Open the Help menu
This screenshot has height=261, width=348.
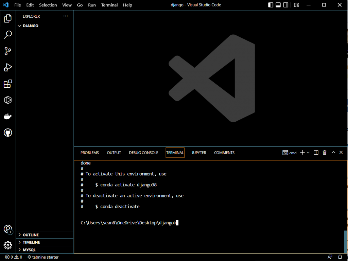click(128, 5)
